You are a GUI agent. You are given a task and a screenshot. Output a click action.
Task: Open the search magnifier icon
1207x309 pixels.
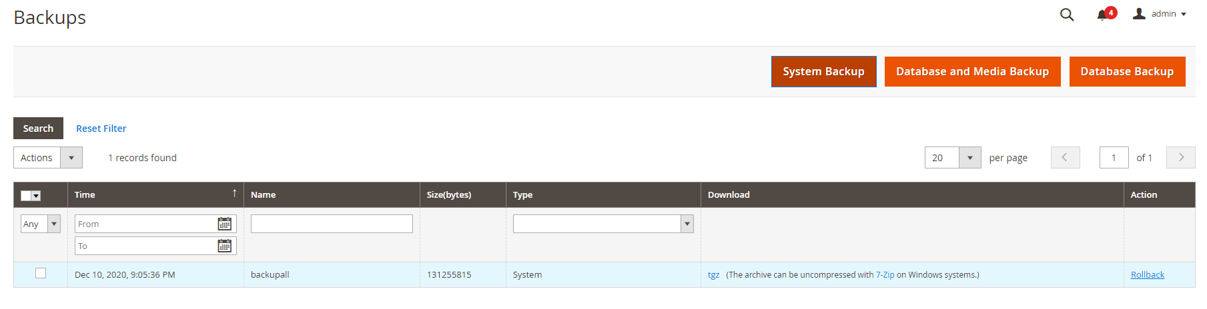coord(1066,15)
